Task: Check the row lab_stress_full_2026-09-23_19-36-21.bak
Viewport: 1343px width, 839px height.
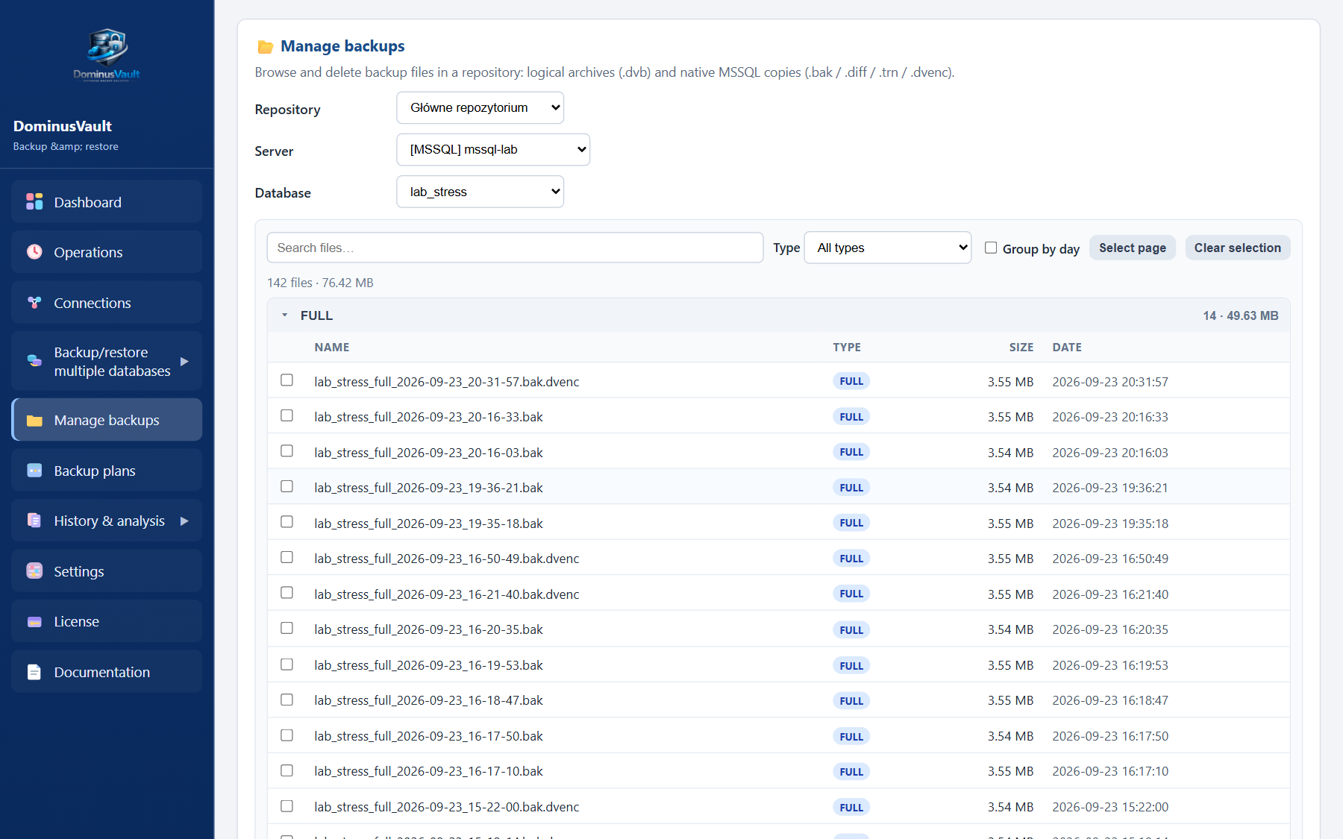Action: pyautogui.click(x=287, y=486)
